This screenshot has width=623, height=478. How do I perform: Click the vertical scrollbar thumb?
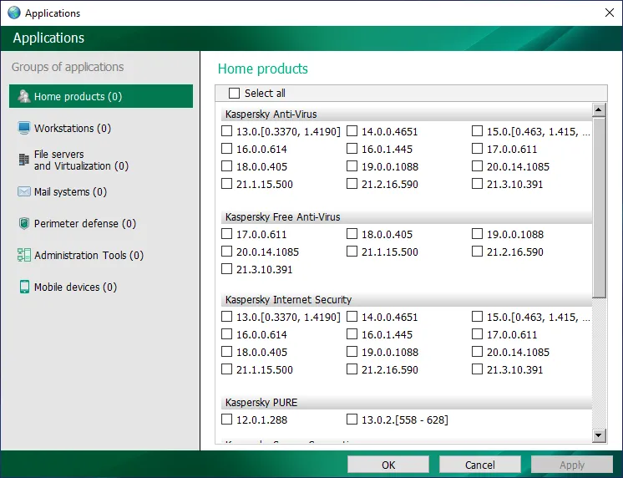coord(599,207)
